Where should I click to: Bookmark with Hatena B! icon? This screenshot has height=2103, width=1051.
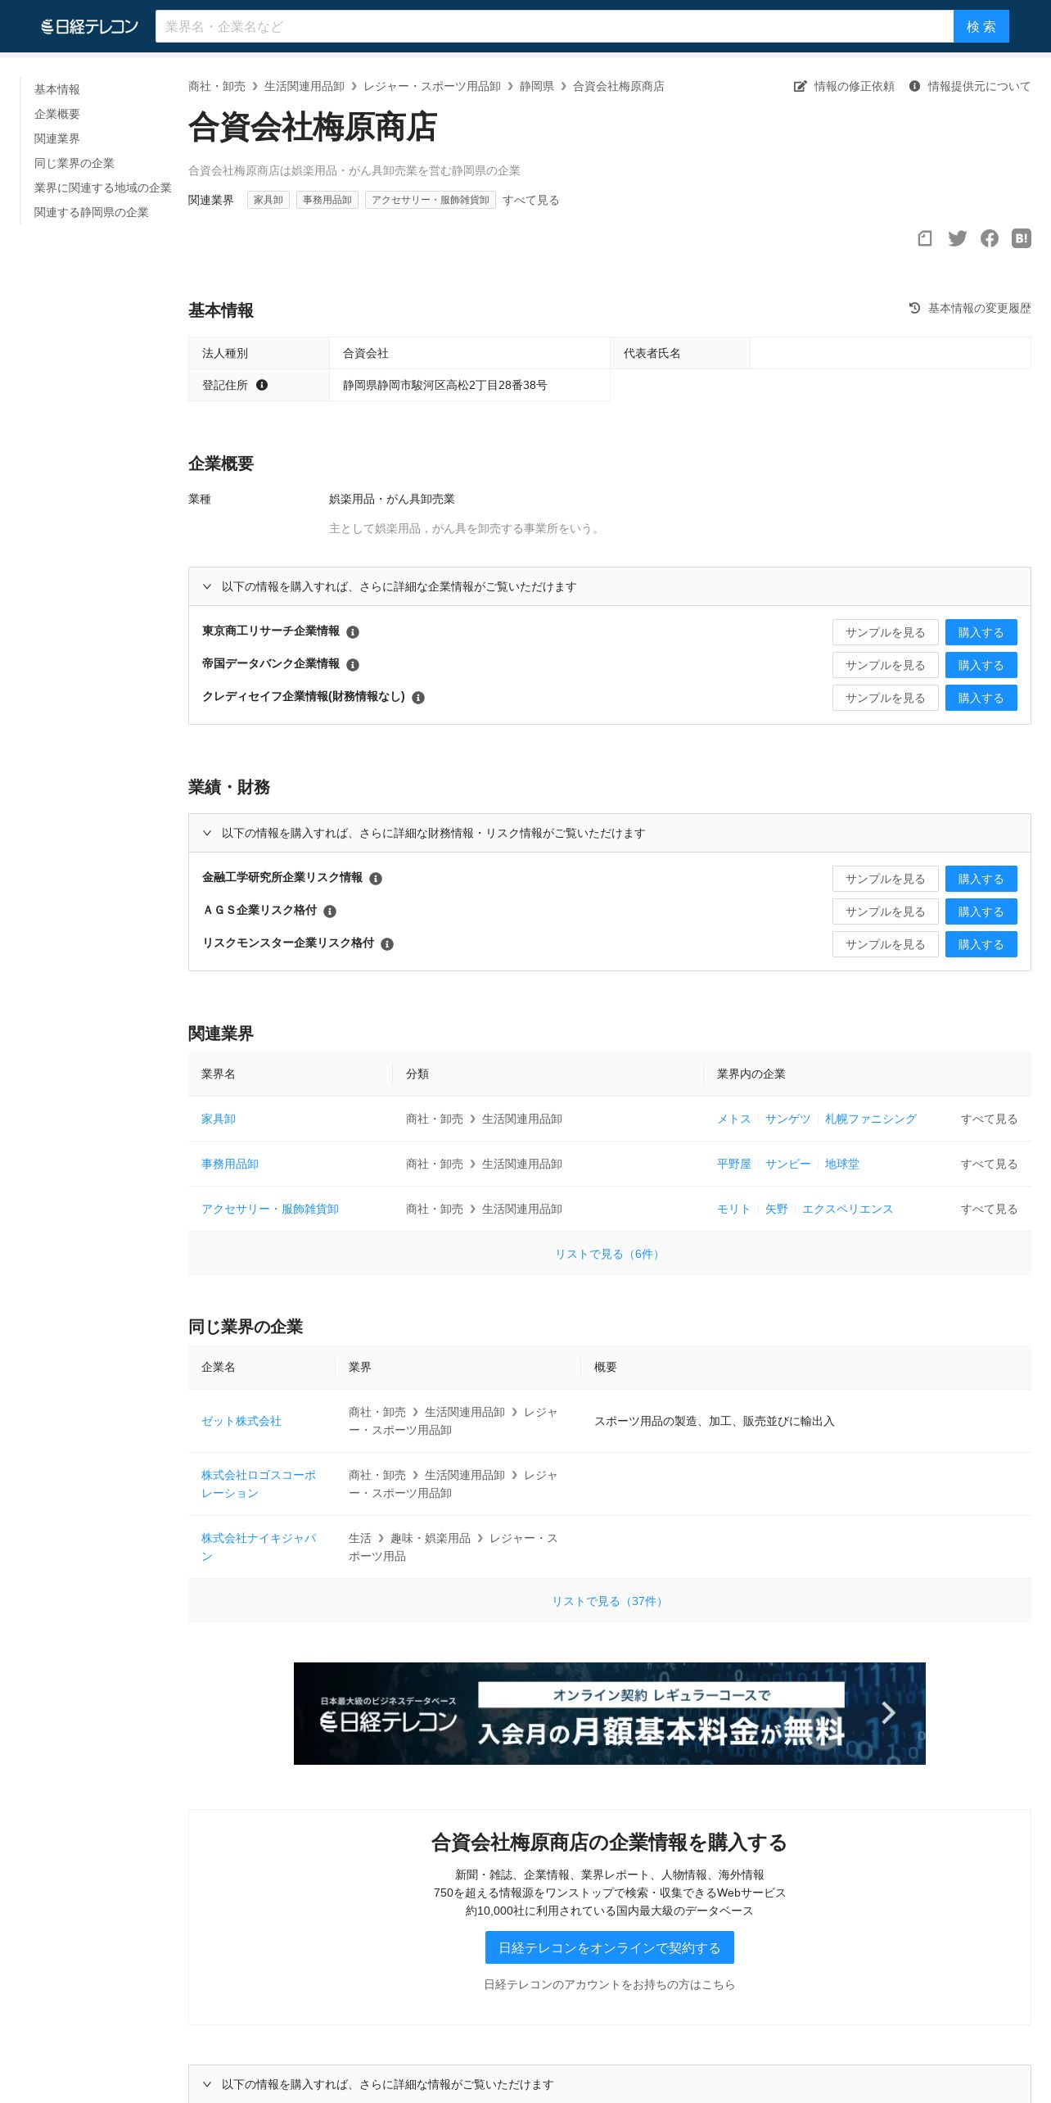(1022, 238)
